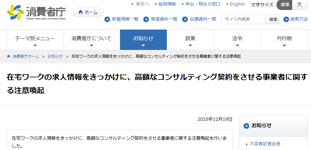Select the 法令 navigation tab
Viewport: 311px width, 150px height.
(x=237, y=40)
